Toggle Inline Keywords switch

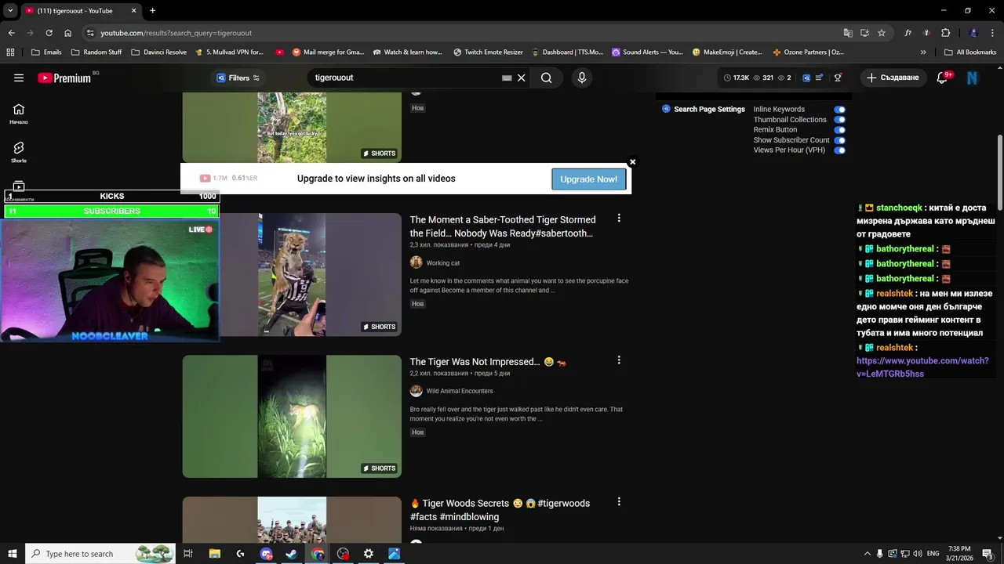pyautogui.click(x=839, y=110)
